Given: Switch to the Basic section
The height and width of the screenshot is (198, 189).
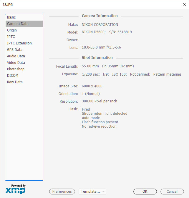Looking at the screenshot, I should (11, 17).
